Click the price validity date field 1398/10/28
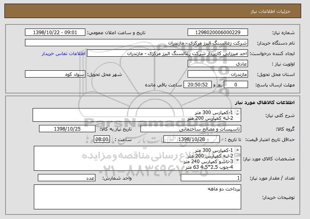This screenshot has width=310, height=219. 192,139
